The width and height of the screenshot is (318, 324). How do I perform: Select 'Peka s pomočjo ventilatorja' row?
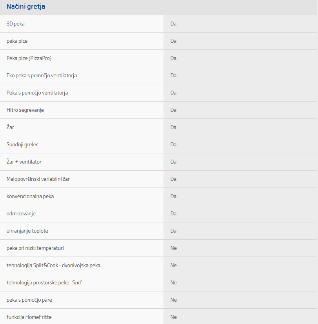click(x=37, y=93)
